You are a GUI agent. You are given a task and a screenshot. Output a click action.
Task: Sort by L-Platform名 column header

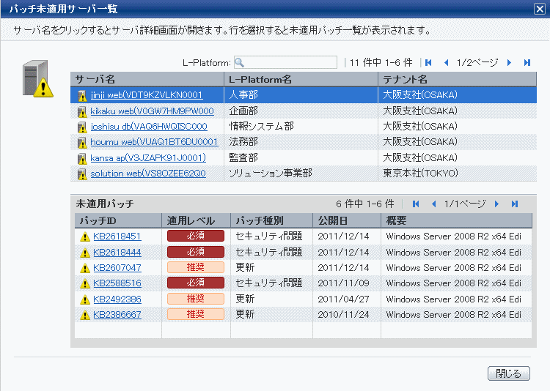pyautogui.click(x=301, y=79)
